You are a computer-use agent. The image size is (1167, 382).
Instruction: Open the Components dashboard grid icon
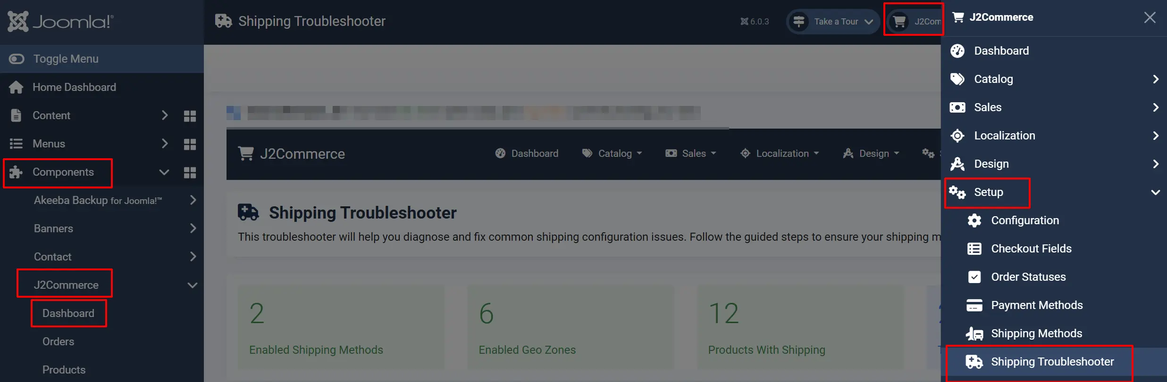pos(190,172)
